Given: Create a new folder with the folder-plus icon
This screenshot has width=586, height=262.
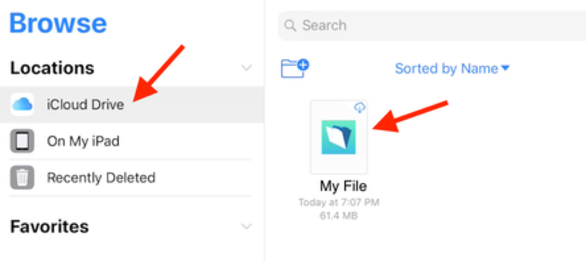Looking at the screenshot, I should click(x=294, y=68).
